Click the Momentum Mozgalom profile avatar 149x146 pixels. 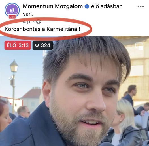point(12,10)
